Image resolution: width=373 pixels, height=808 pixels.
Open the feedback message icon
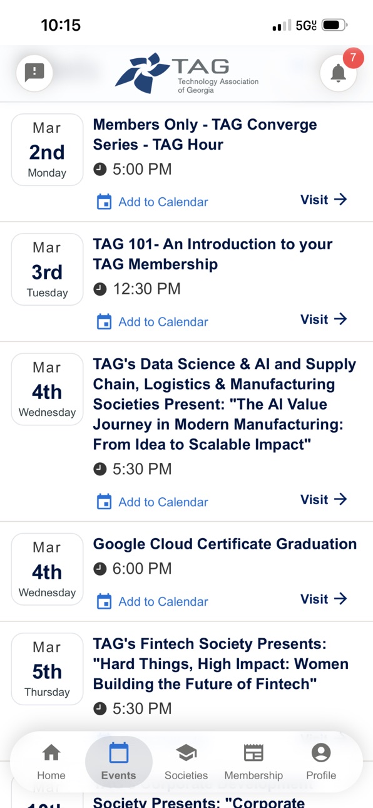34,73
